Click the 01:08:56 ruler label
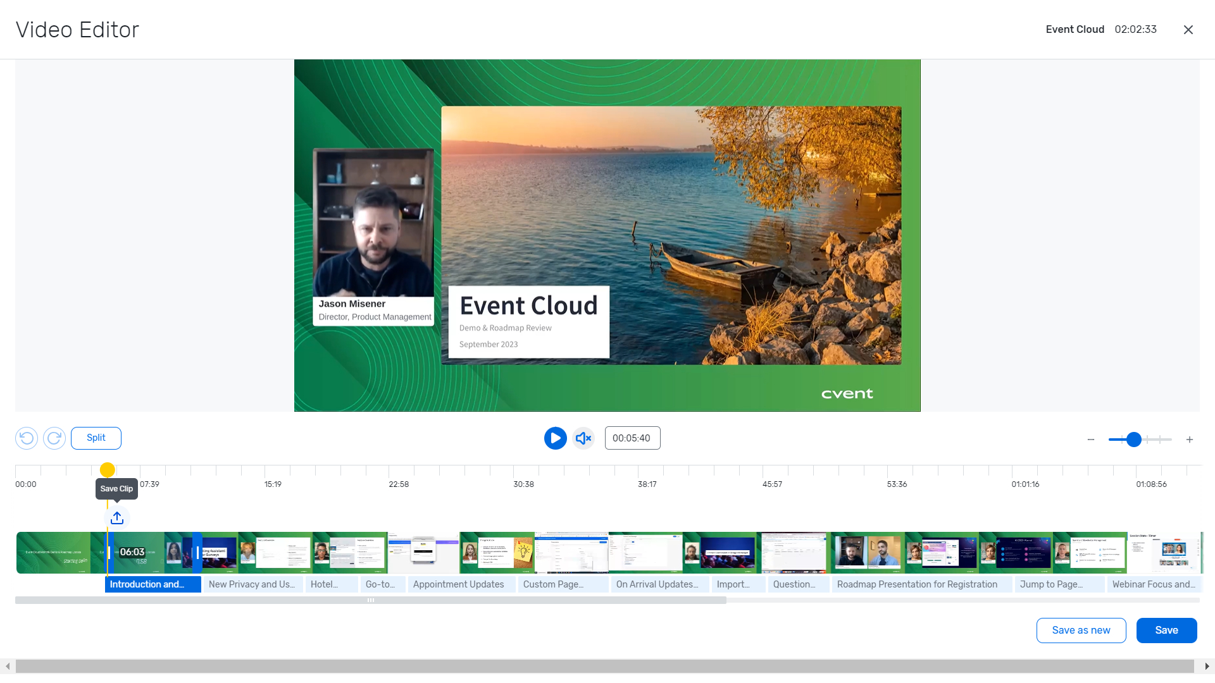 click(1151, 484)
